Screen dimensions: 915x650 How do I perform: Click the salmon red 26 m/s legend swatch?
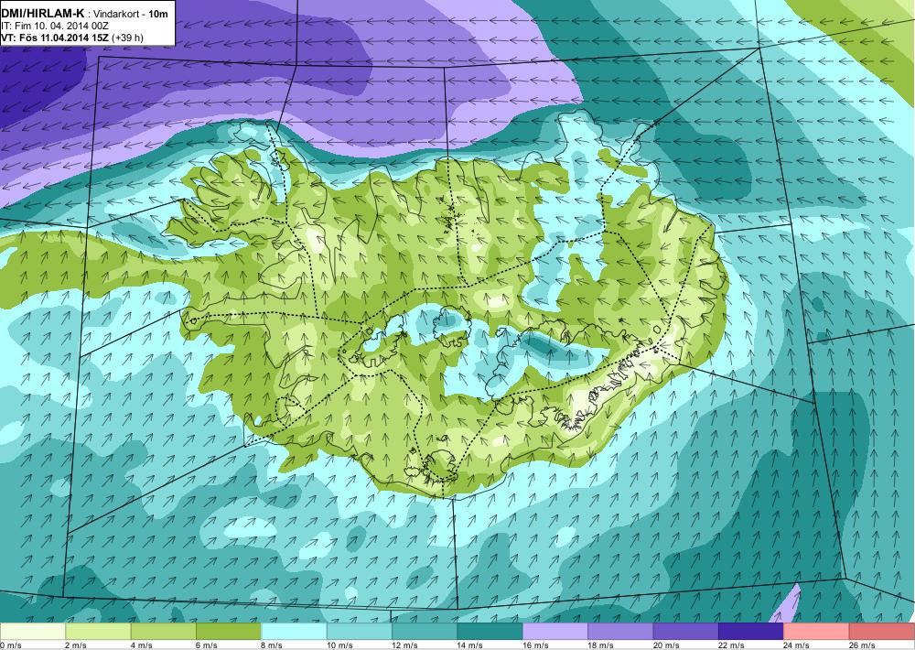[x=882, y=632]
